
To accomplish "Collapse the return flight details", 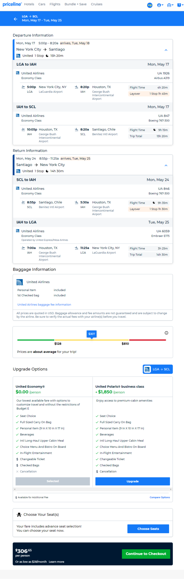I will (x=166, y=165).
